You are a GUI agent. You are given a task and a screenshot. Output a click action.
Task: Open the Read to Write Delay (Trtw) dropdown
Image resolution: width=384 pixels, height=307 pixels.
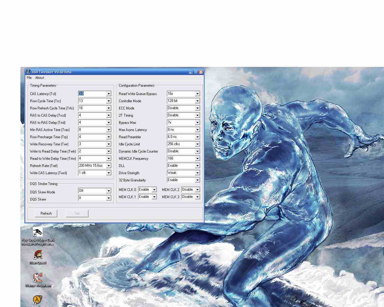pos(109,159)
